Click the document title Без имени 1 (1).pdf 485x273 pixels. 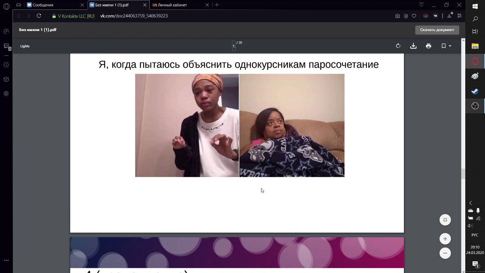point(38,30)
